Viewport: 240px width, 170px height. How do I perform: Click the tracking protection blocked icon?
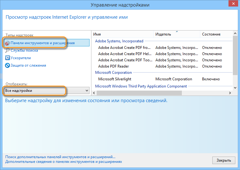7,65
